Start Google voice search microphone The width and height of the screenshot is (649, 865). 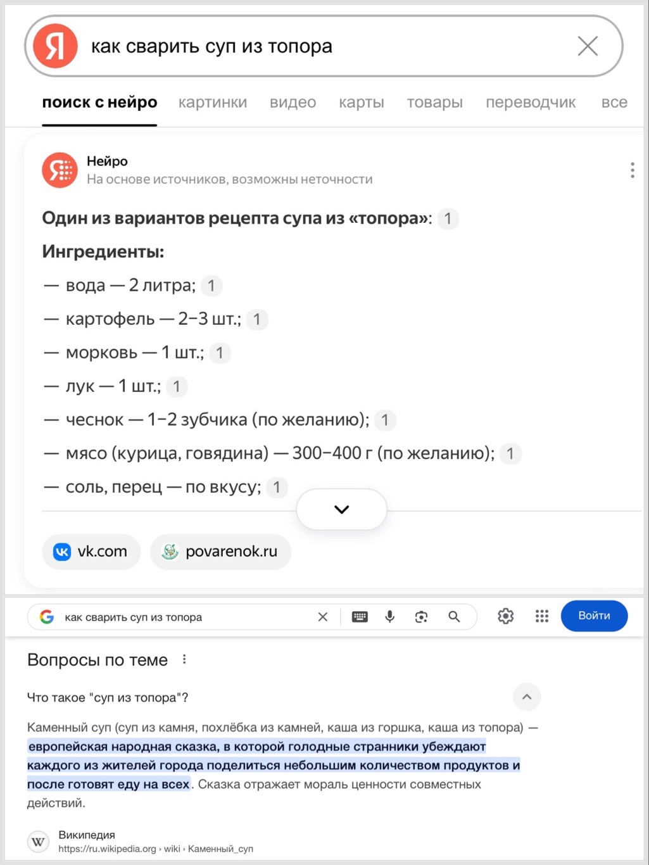tap(390, 617)
